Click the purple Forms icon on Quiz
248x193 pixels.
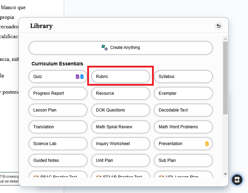(x=77, y=77)
